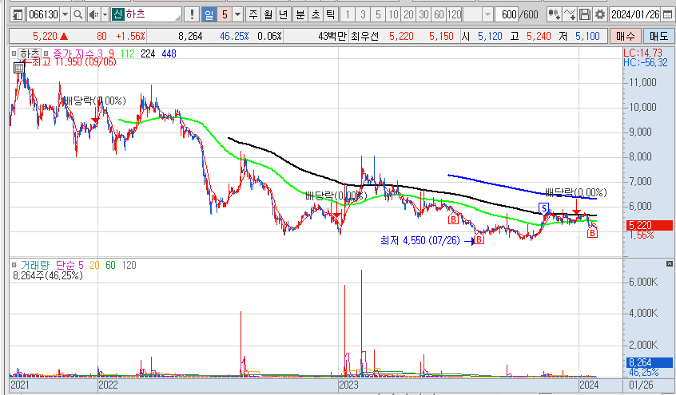Click the period number 5 box
This screenshot has width=676, height=395.
pos(225,14)
